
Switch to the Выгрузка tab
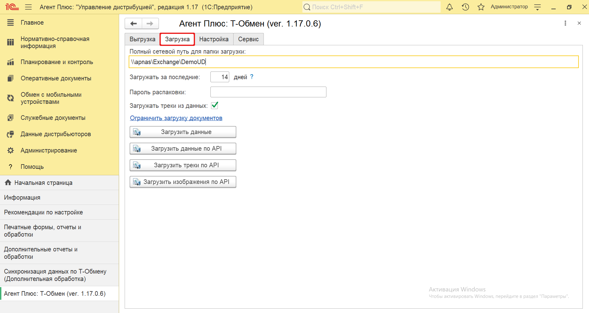click(142, 39)
